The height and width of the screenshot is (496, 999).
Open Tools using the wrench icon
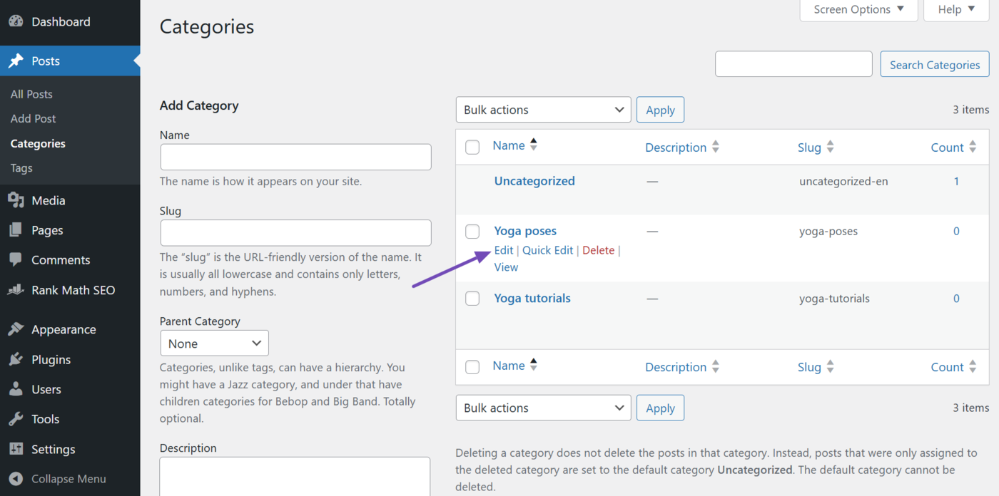coord(16,418)
